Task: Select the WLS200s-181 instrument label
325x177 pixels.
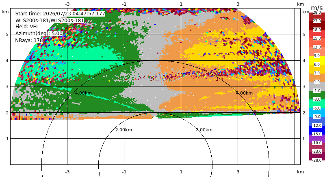Action: pos(50,21)
